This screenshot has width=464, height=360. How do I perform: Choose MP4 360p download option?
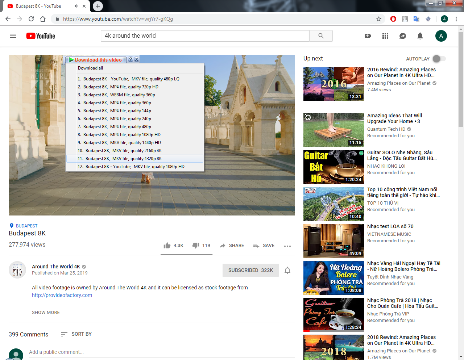(x=135, y=103)
